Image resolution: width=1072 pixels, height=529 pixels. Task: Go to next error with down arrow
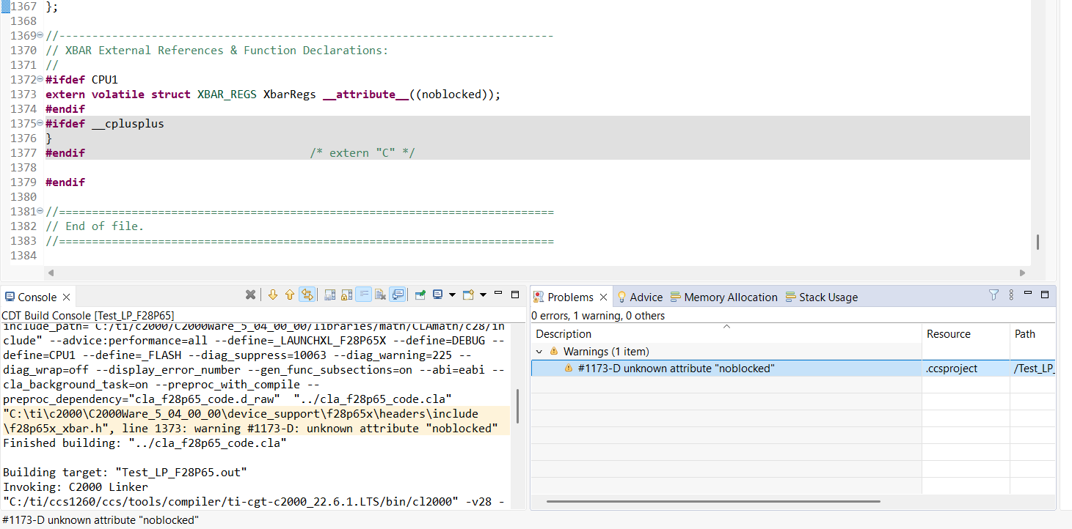tap(273, 295)
